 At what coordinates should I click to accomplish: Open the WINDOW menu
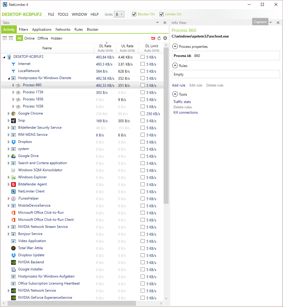click(x=79, y=14)
